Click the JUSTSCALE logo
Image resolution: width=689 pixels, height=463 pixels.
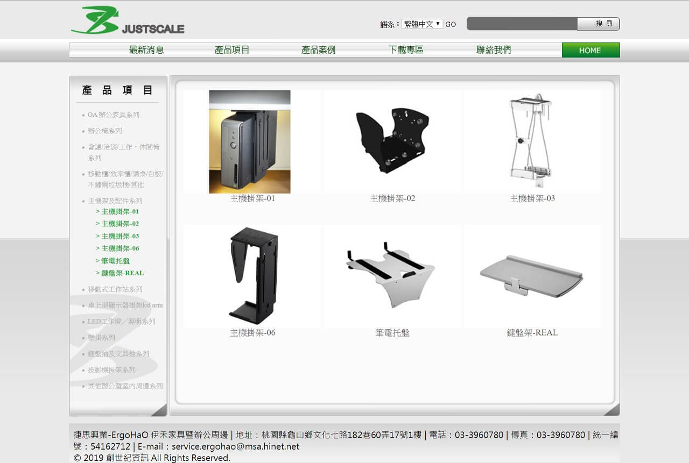coord(128,21)
